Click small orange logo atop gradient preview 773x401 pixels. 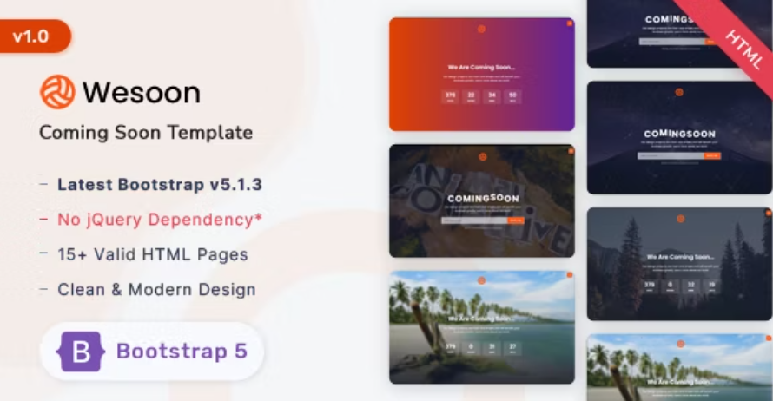482,29
